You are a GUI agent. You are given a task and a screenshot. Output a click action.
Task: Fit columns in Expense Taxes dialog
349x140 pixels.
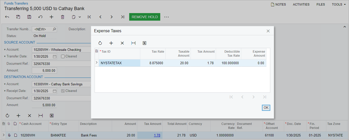(133, 43)
